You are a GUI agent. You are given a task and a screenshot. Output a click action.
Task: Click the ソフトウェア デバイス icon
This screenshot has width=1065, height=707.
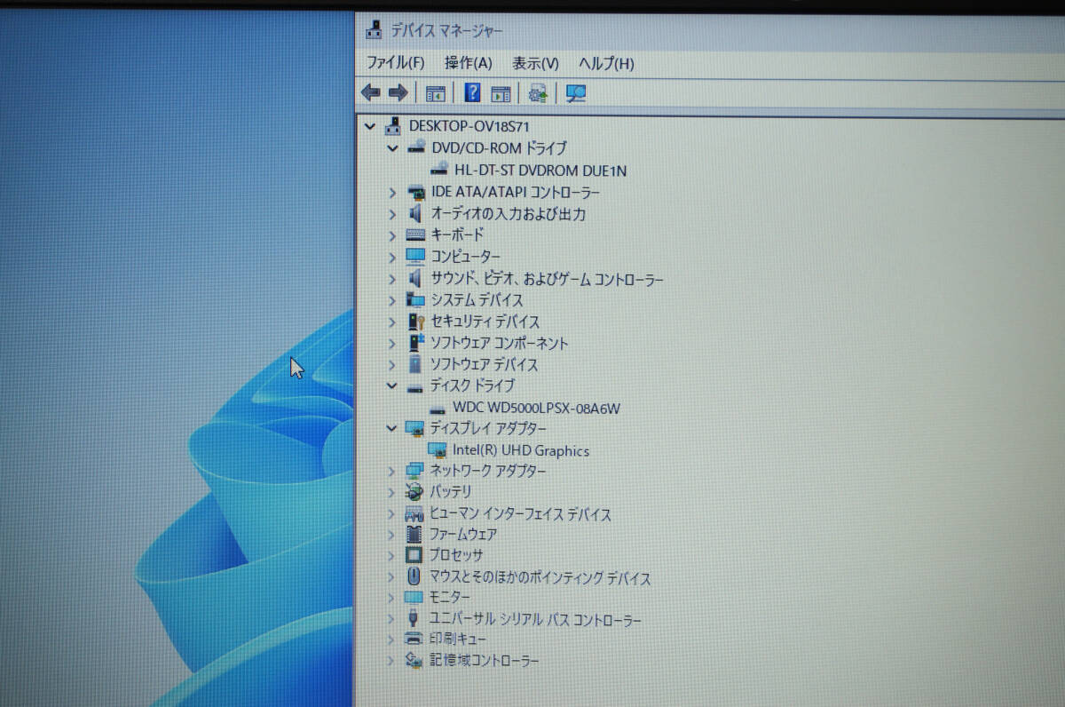click(x=415, y=364)
